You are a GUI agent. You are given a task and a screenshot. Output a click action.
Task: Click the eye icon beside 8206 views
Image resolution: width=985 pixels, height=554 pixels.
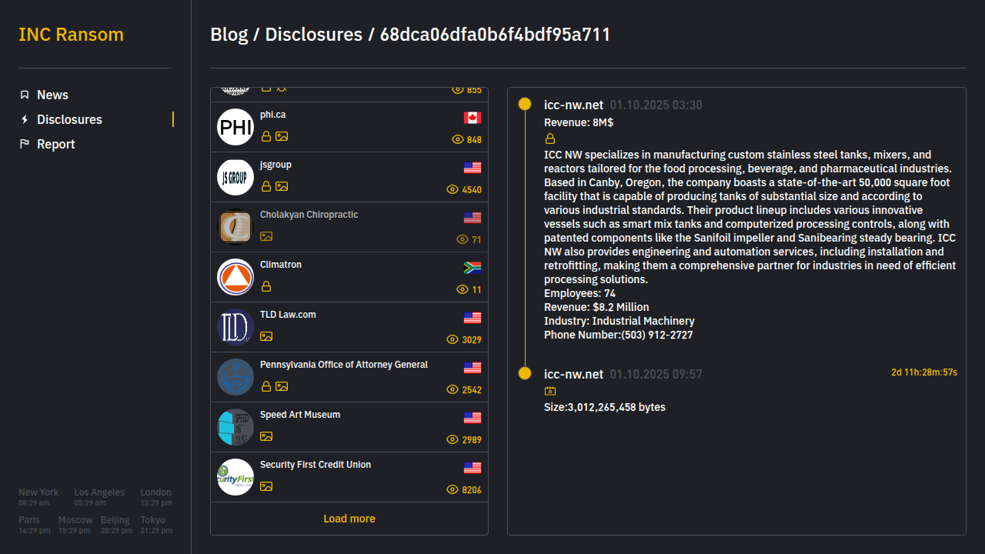tap(452, 489)
